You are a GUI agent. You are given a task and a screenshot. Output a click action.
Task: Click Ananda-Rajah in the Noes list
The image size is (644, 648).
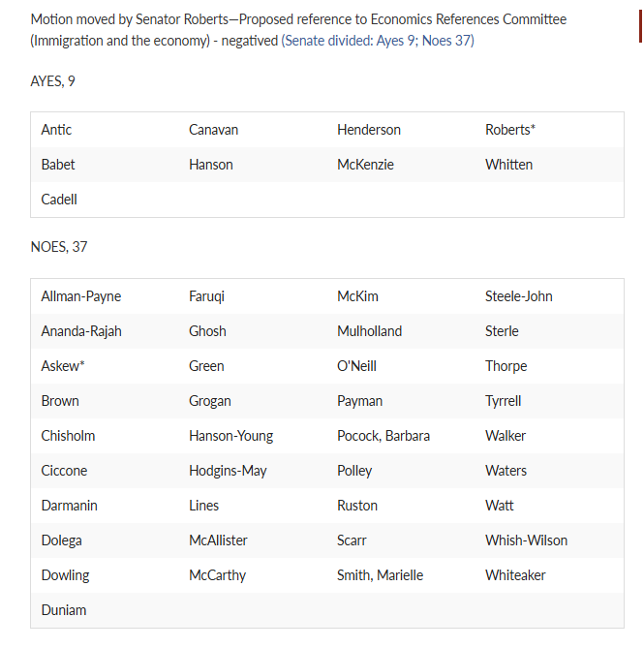(x=81, y=331)
